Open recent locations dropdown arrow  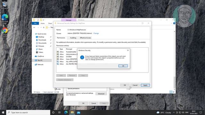pos(41,27)
